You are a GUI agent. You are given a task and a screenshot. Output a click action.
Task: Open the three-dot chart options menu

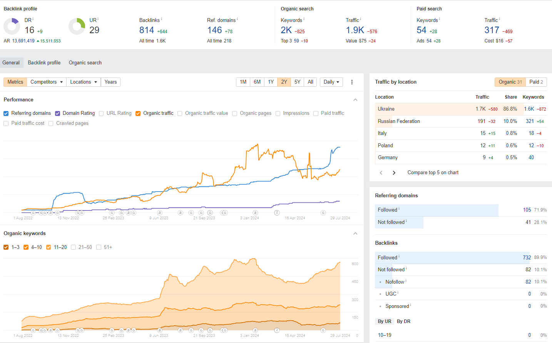click(x=352, y=82)
